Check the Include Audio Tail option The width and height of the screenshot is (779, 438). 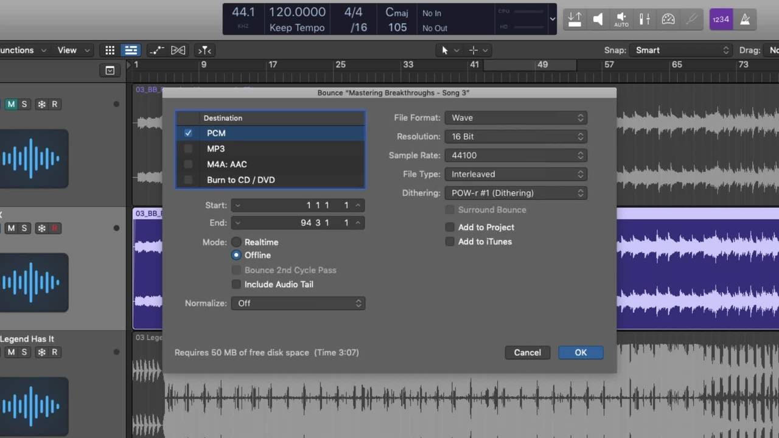236,284
